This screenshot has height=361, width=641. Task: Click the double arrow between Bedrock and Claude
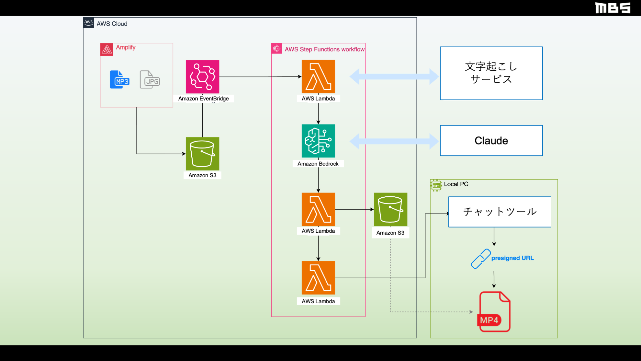coord(394,141)
